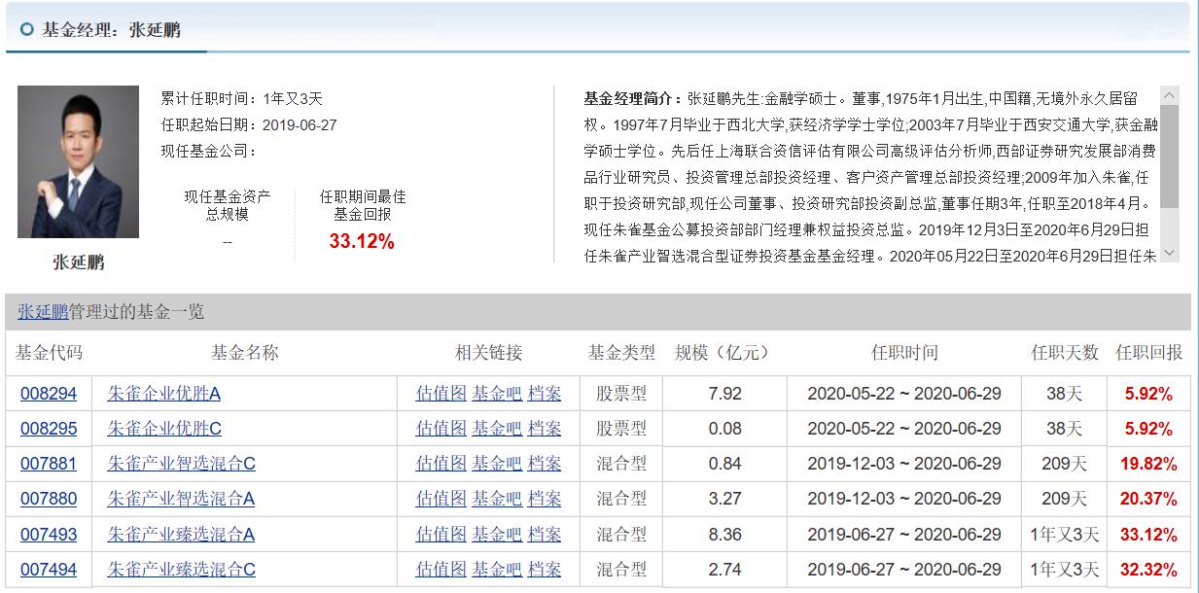Open 档案 for 朱雀企业优胜C
This screenshot has height=593, width=1199.
point(545,429)
